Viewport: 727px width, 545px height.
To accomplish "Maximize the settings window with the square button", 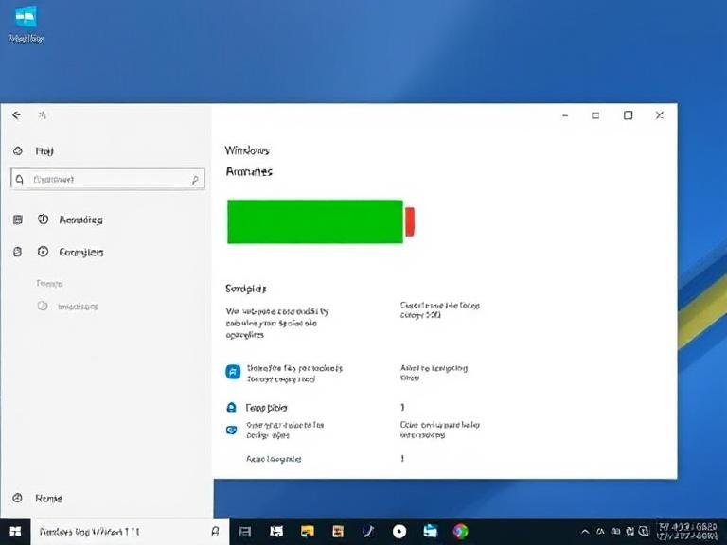I will coord(628,114).
